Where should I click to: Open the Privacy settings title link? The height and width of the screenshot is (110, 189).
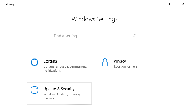pyautogui.click(x=120, y=61)
